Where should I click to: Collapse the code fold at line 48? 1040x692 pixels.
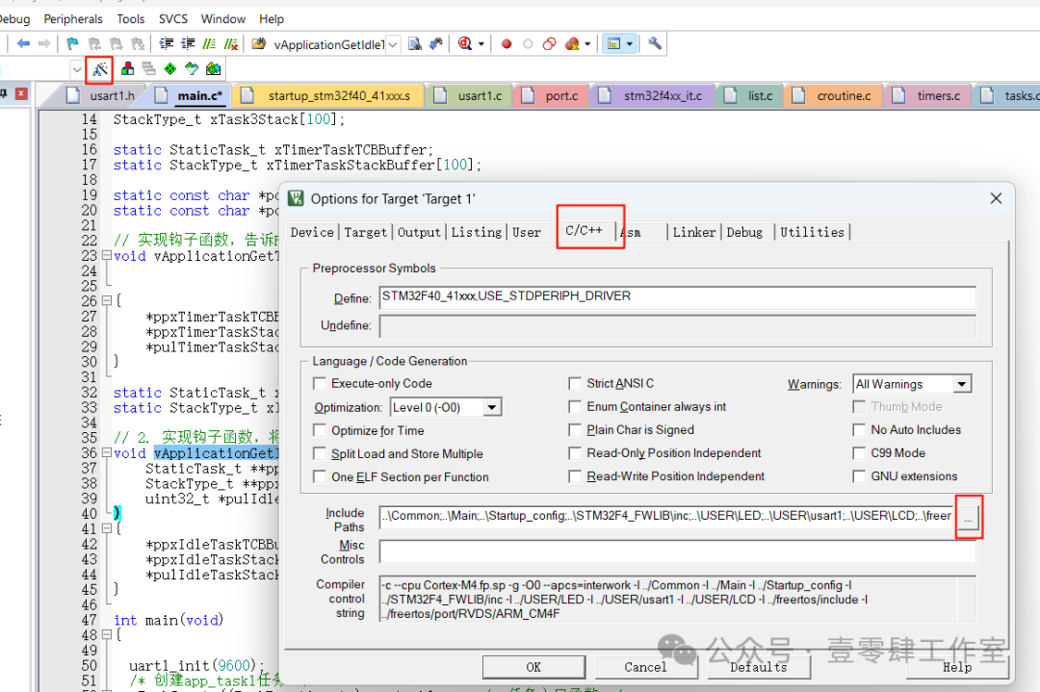tap(106, 634)
